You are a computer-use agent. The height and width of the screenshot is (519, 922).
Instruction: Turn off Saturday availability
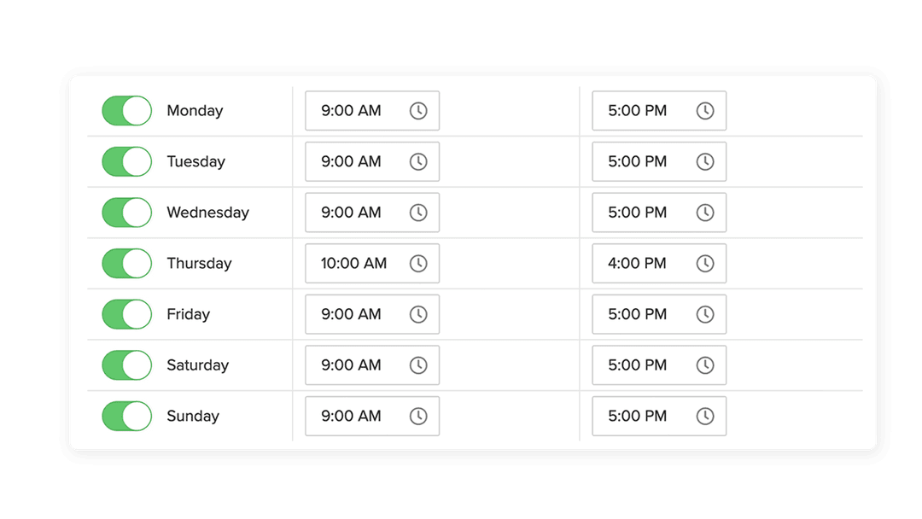[x=126, y=364]
